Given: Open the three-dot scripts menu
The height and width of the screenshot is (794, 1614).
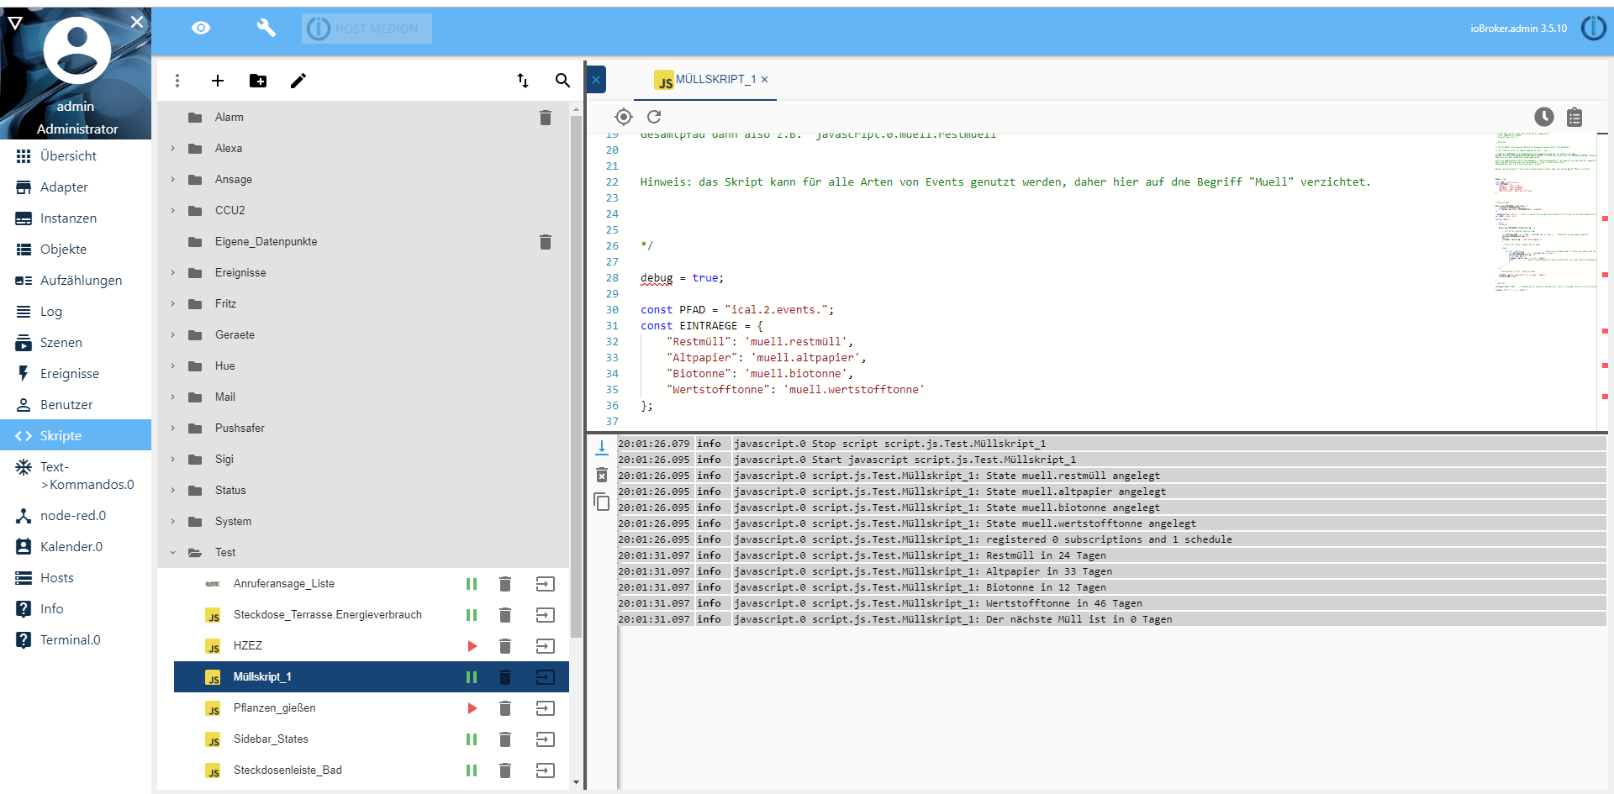Looking at the screenshot, I should (177, 81).
